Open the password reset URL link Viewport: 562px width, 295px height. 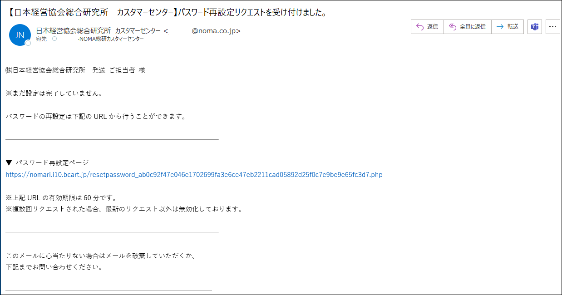point(193,175)
